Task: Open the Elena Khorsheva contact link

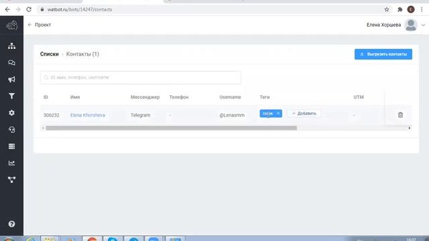Action: 88,115
